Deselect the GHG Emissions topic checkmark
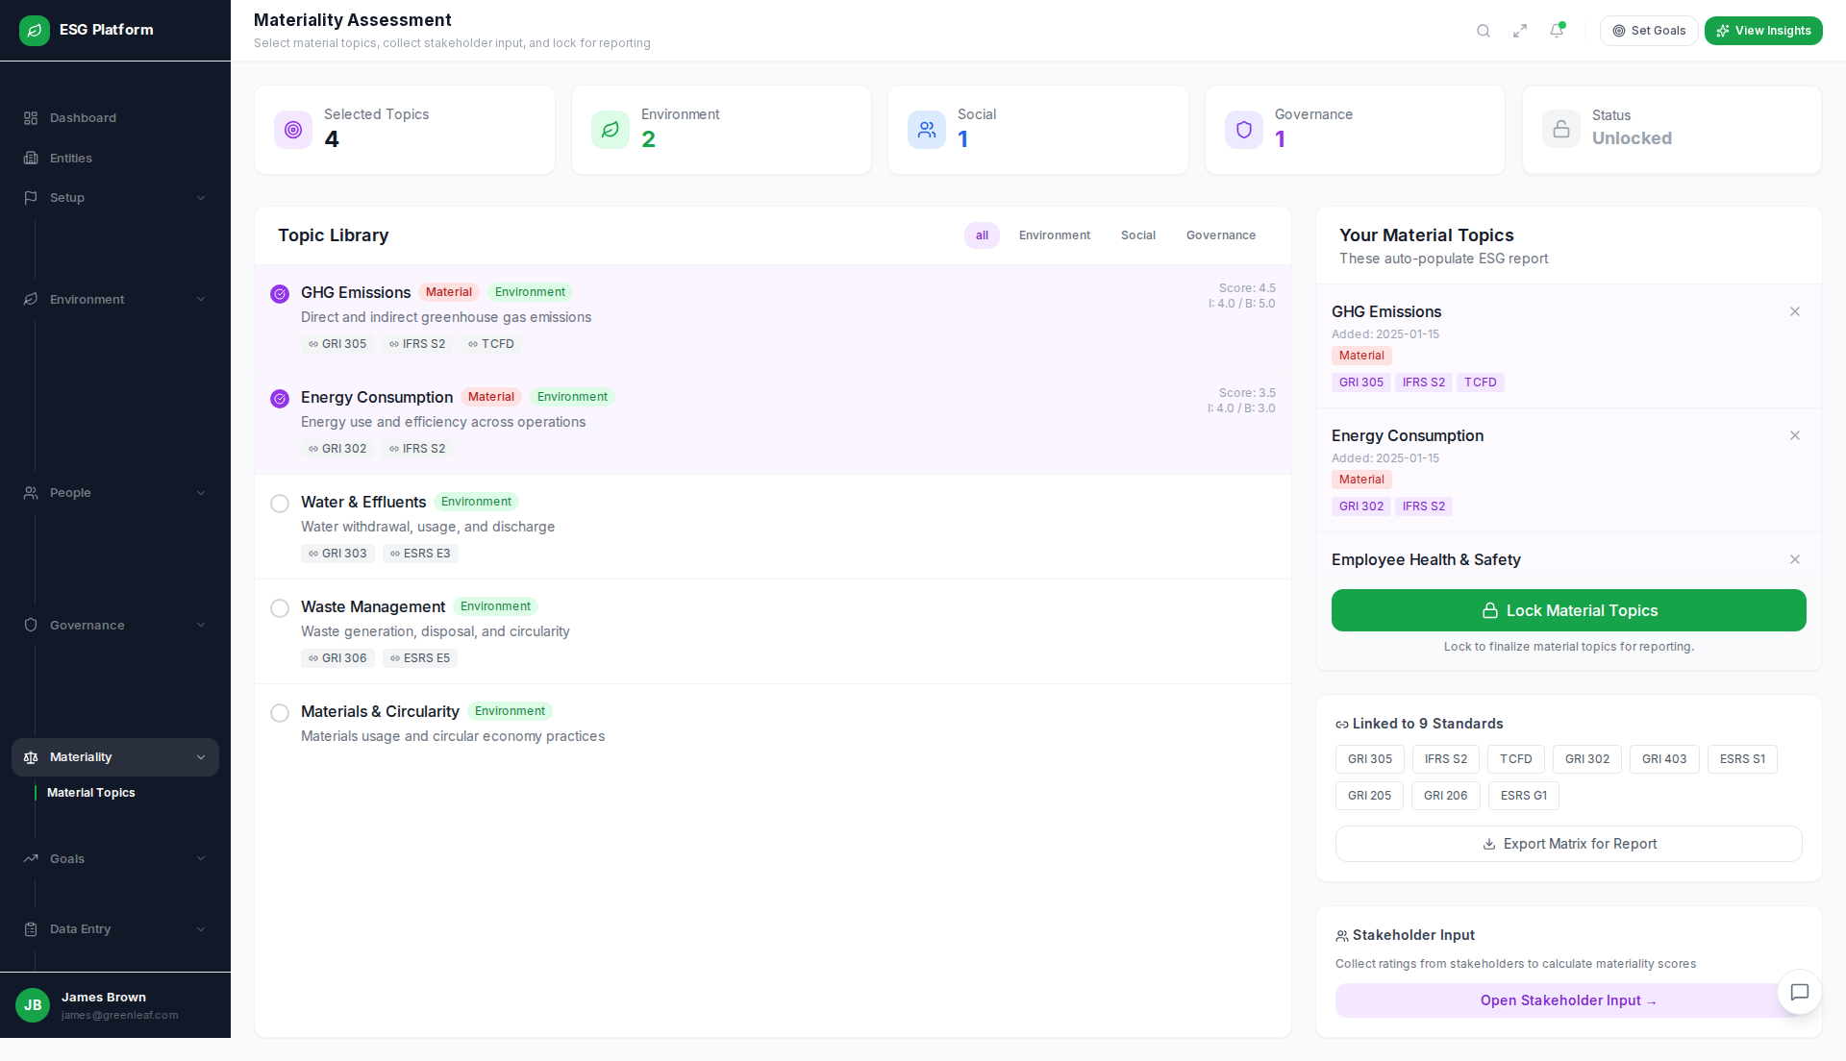This screenshot has width=1846, height=1061. pyautogui.click(x=280, y=294)
